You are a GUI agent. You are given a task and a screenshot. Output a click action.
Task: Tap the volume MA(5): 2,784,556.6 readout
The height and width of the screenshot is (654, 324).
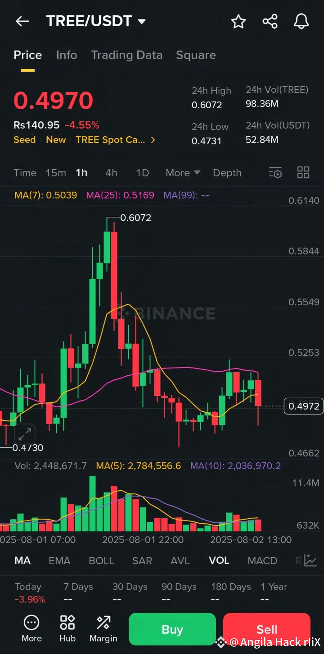pyautogui.click(x=139, y=465)
